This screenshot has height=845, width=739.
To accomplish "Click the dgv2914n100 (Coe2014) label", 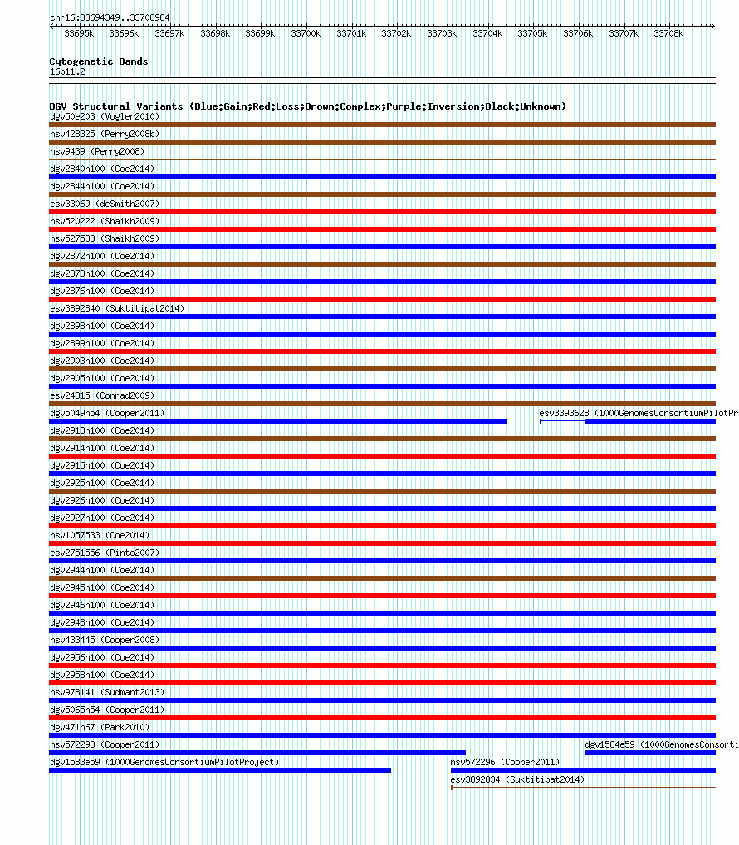I will click(x=102, y=448).
